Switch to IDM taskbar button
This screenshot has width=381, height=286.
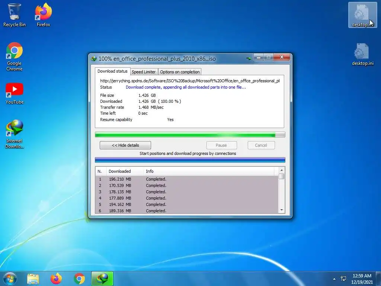point(102,279)
